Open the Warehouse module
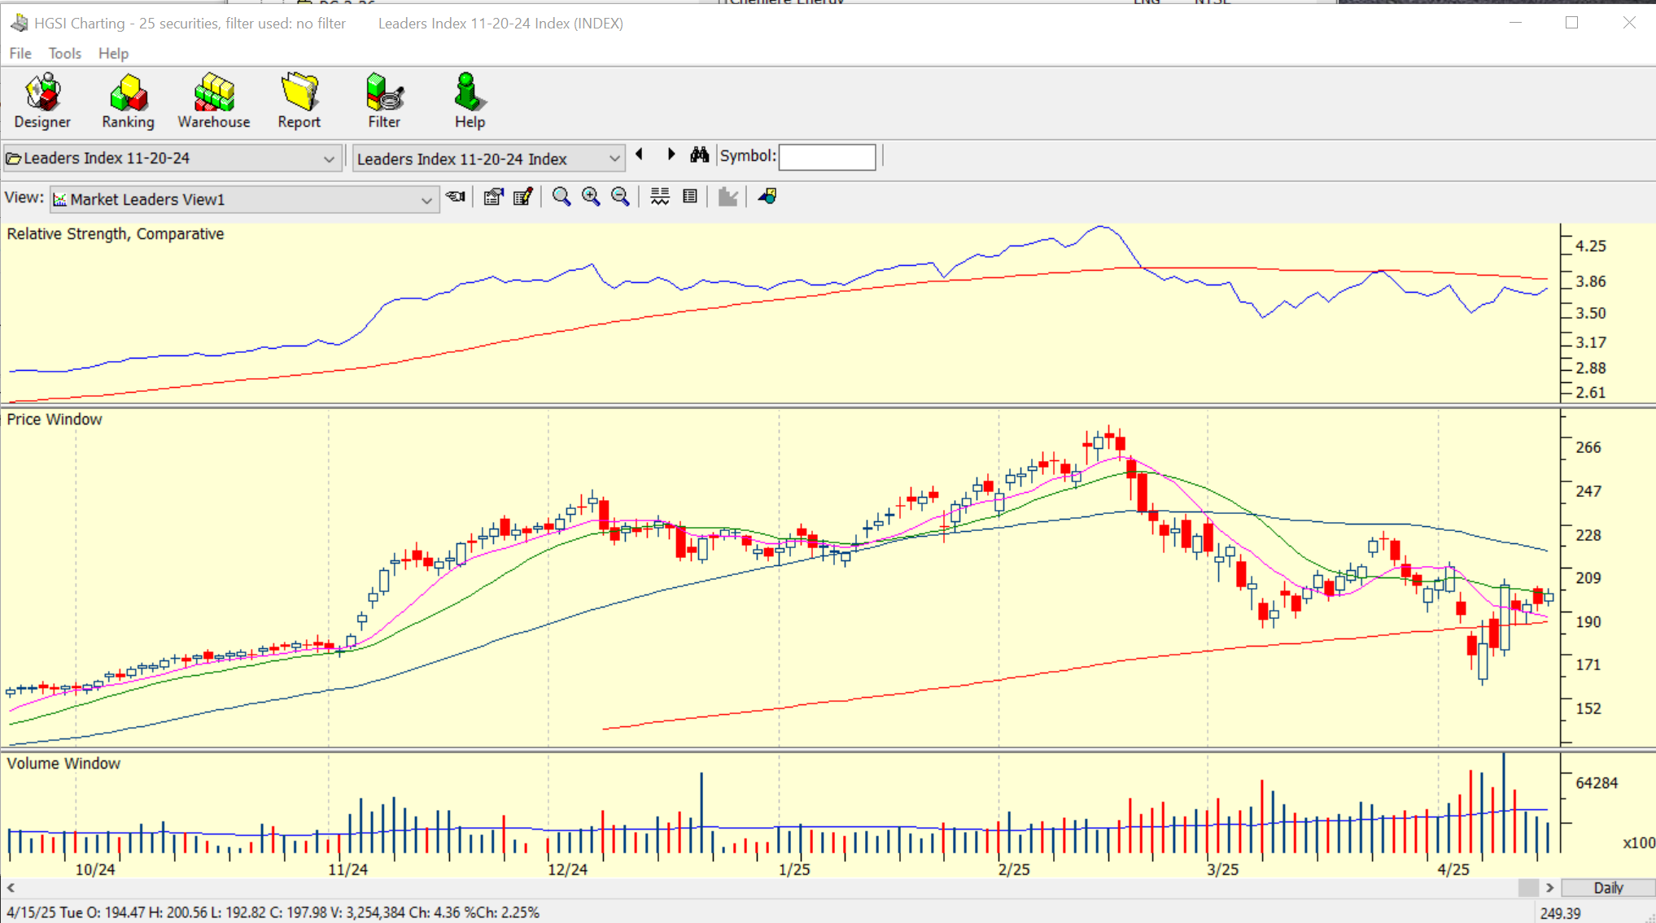The width and height of the screenshot is (1656, 923). (x=214, y=101)
